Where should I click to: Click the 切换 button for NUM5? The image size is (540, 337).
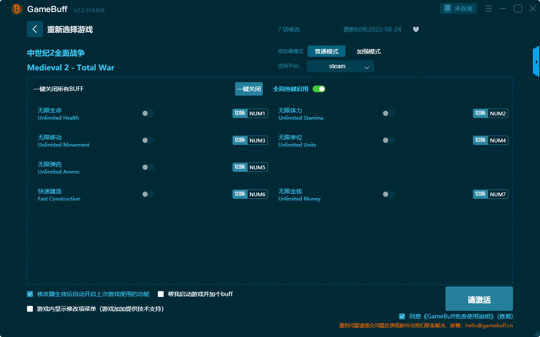tap(240, 167)
